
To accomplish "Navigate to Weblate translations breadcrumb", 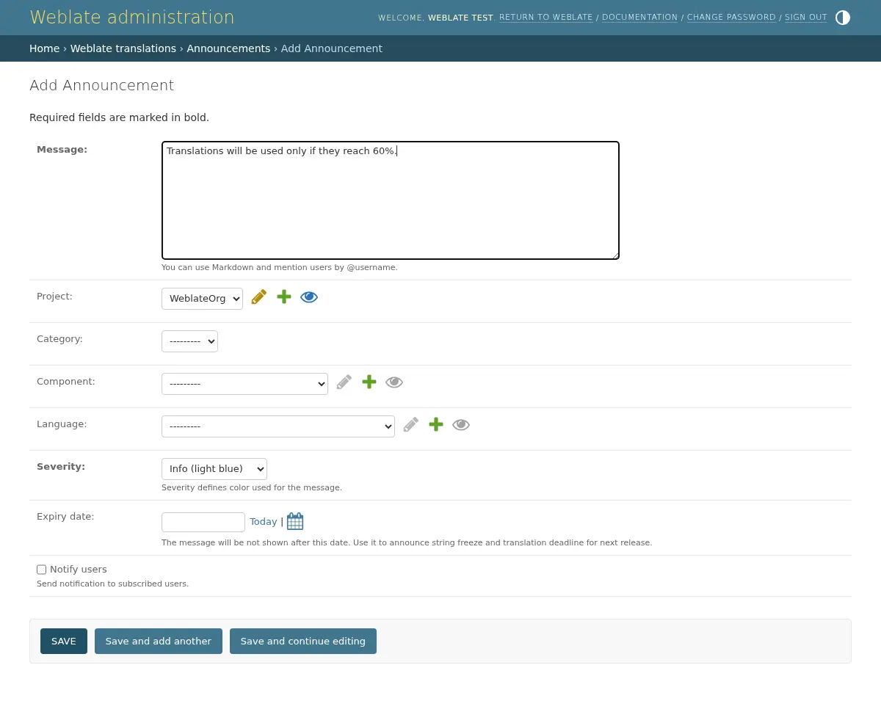I will 123,48.
